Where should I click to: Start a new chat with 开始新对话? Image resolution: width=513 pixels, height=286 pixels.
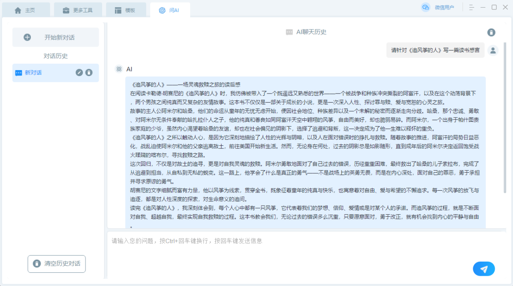coord(56,37)
